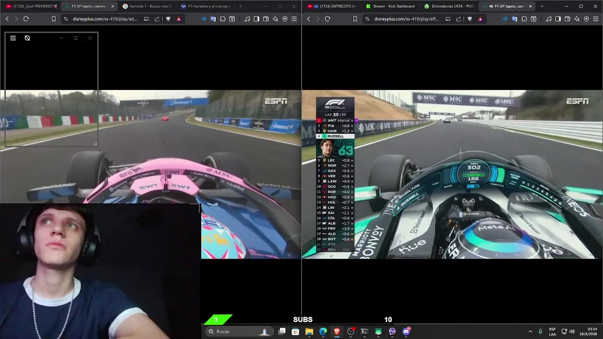This screenshot has width=603, height=339.
Task: Switch to 'Eliminatorias UEFA' tab
Action: click(449, 6)
